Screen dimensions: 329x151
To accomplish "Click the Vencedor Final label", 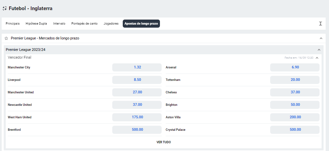I will coord(20,57).
